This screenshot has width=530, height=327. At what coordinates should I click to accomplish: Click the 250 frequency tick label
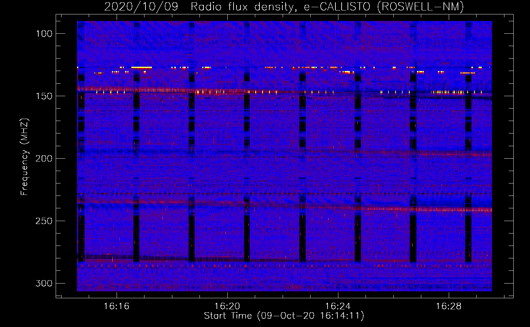[44, 221]
